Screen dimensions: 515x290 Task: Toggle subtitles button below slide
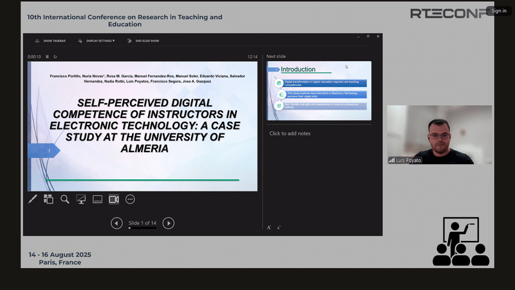[x=98, y=199]
